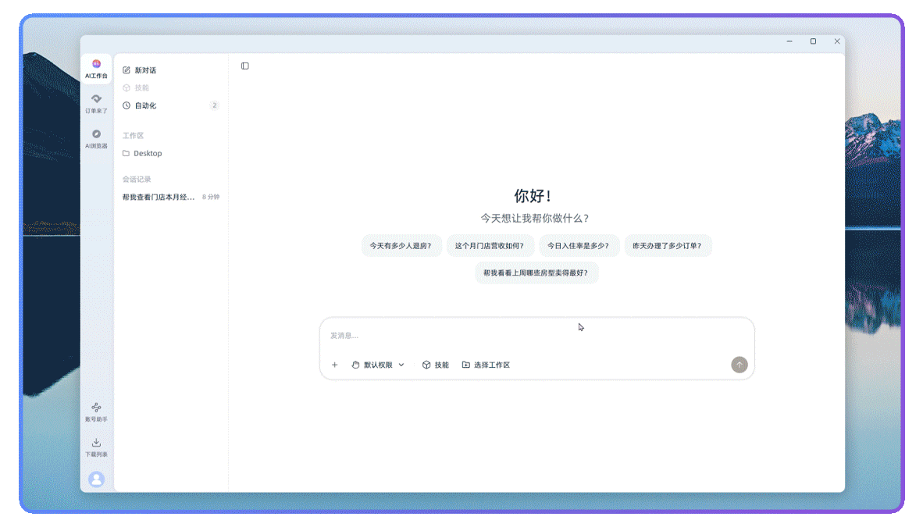This screenshot has width=923, height=531.
Task: Open 账号助手 in the sidebar
Action: pyautogui.click(x=96, y=412)
